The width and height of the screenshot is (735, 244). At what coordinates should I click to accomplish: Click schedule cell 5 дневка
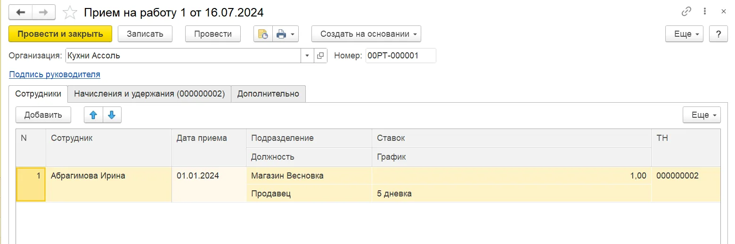512,194
